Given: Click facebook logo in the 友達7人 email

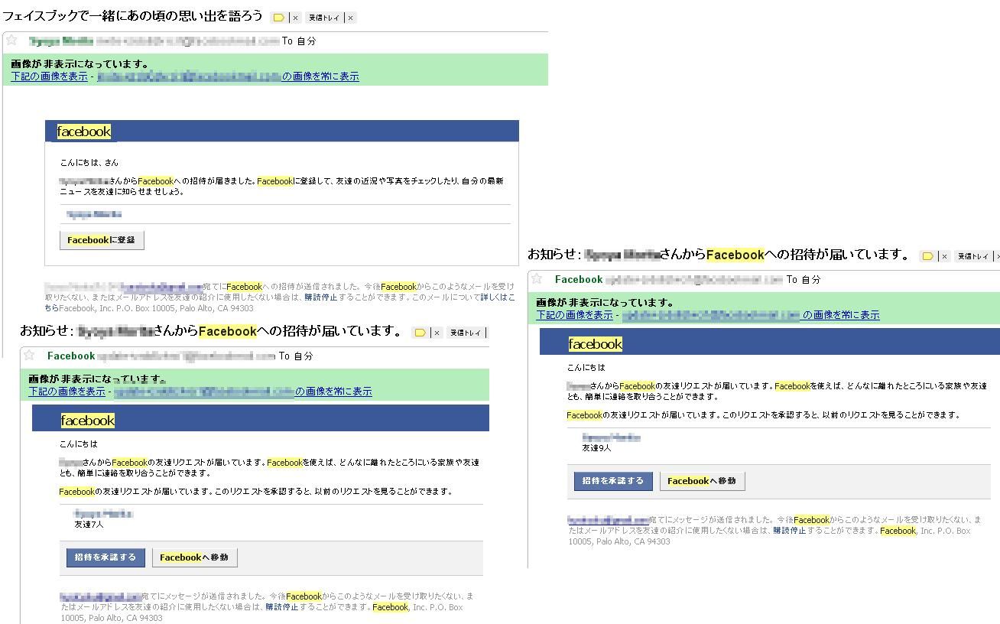Looking at the screenshot, I should [x=88, y=421].
